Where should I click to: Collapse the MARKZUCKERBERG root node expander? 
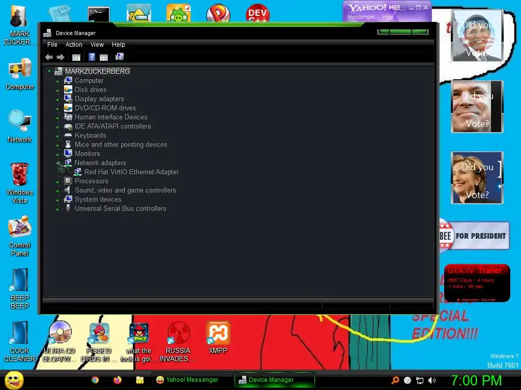pyautogui.click(x=49, y=71)
